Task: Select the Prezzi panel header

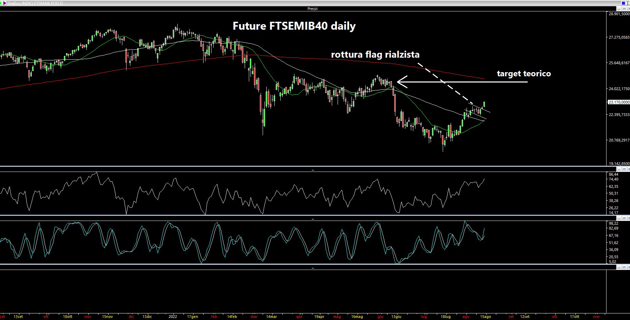Action: pyautogui.click(x=312, y=9)
